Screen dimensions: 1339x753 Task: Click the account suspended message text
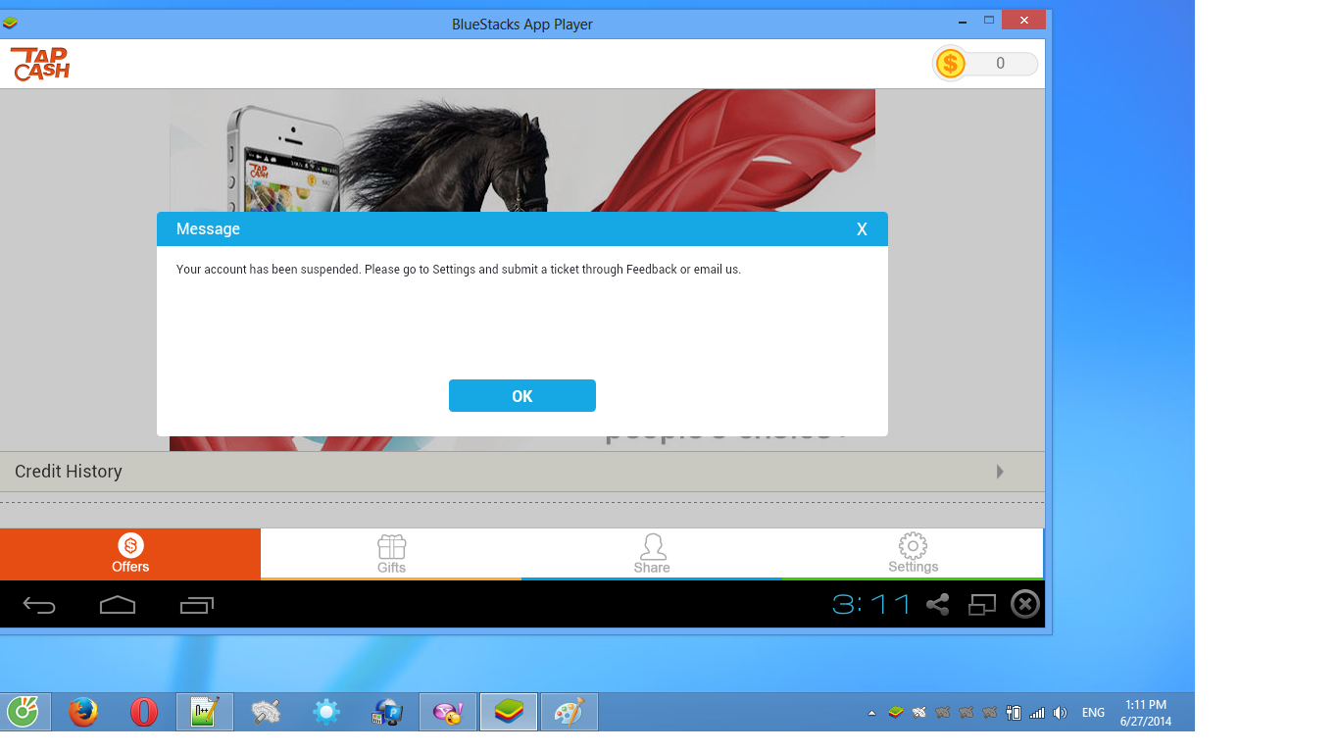pyautogui.click(x=459, y=270)
